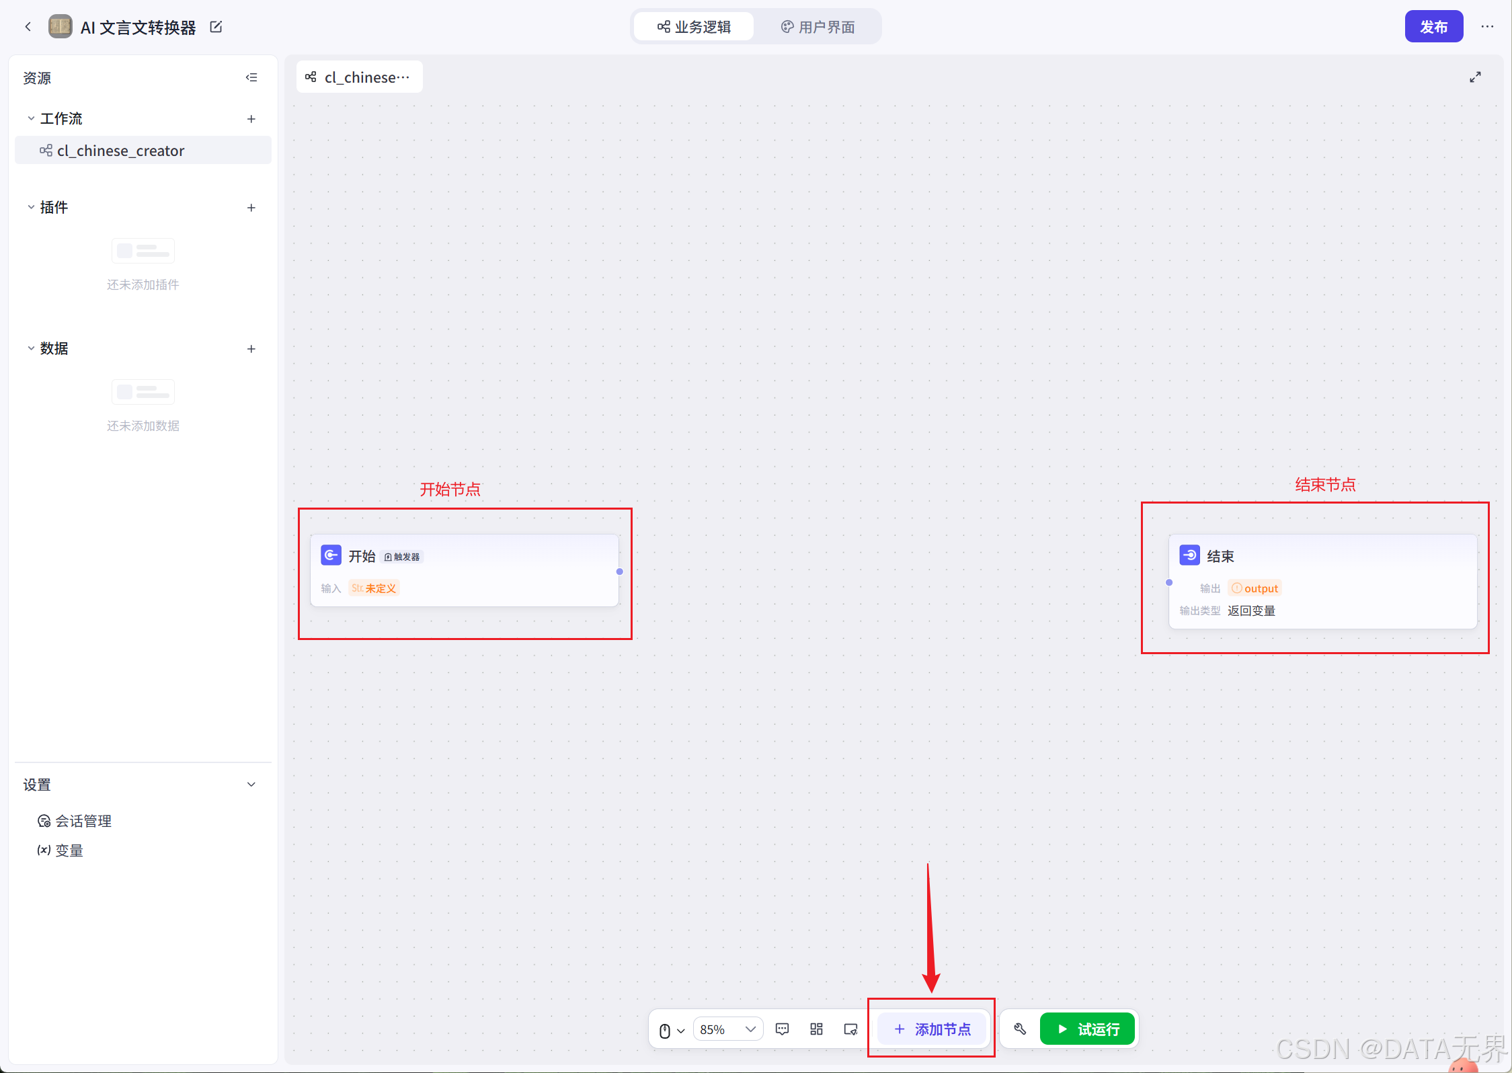Viewport: 1512px width, 1073px height.
Task: Collapse the 资源 sidebar panel
Action: 251,77
